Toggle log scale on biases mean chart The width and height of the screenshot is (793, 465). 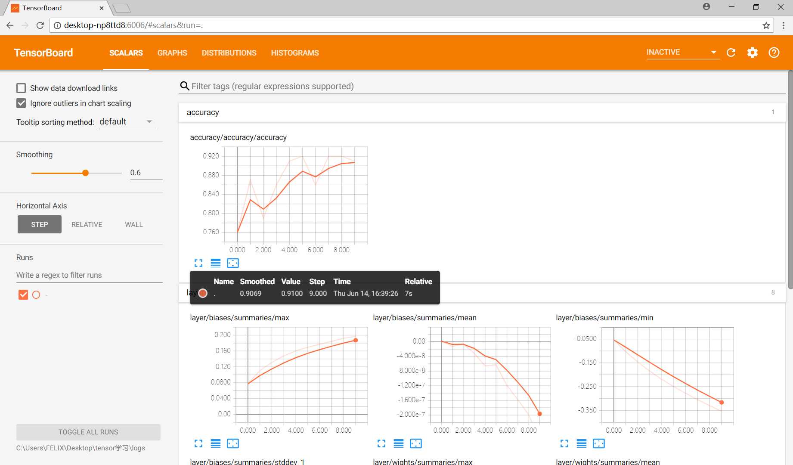(x=399, y=443)
